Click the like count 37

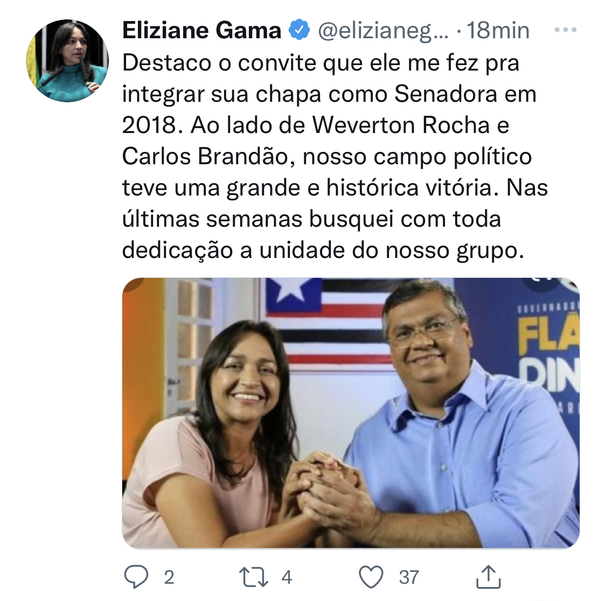(408, 577)
